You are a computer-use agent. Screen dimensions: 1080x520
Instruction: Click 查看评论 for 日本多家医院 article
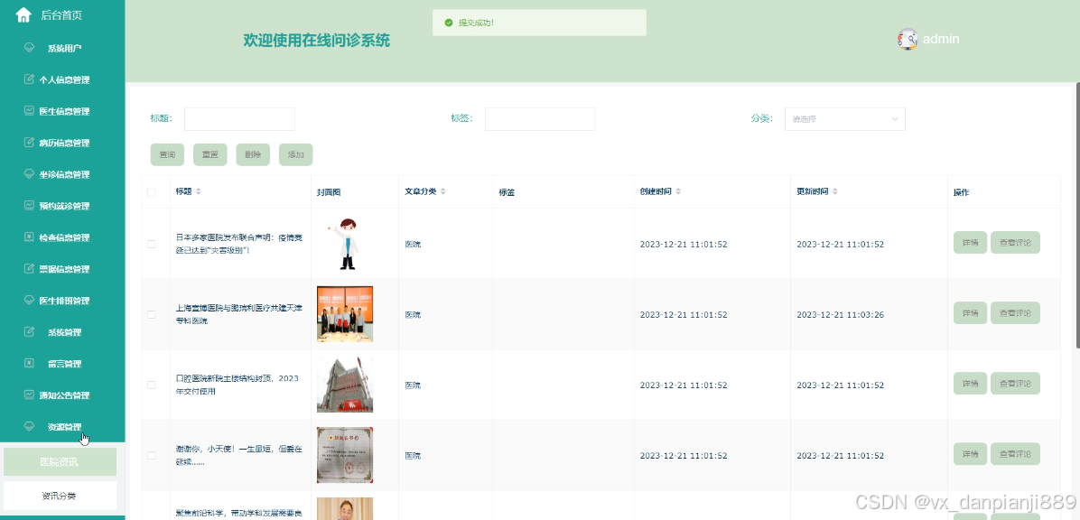[1015, 243]
